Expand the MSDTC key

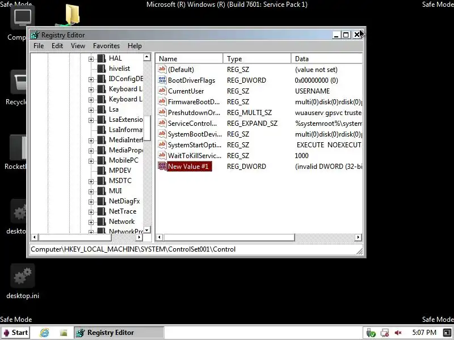pyautogui.click(x=91, y=181)
